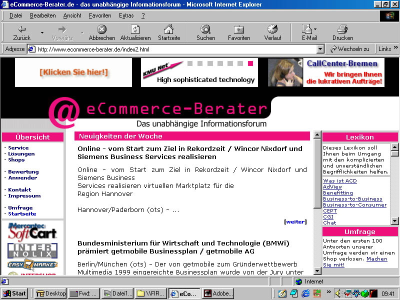The image size is (400, 300).
Task: Switch to the Fwd: taskbar window
Action: click(x=84, y=293)
